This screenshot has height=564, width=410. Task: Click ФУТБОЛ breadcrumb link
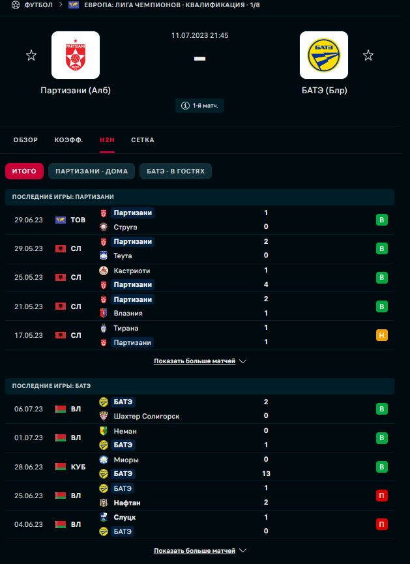click(38, 5)
